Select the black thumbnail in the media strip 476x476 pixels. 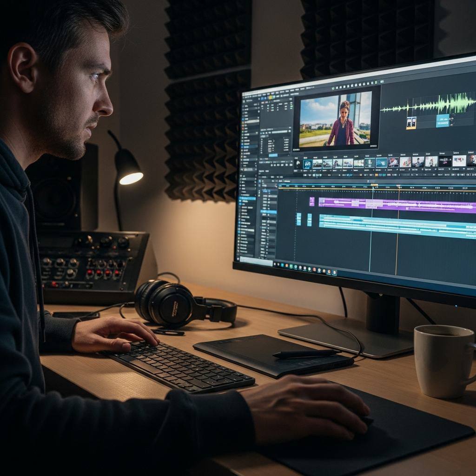[x=445, y=161]
